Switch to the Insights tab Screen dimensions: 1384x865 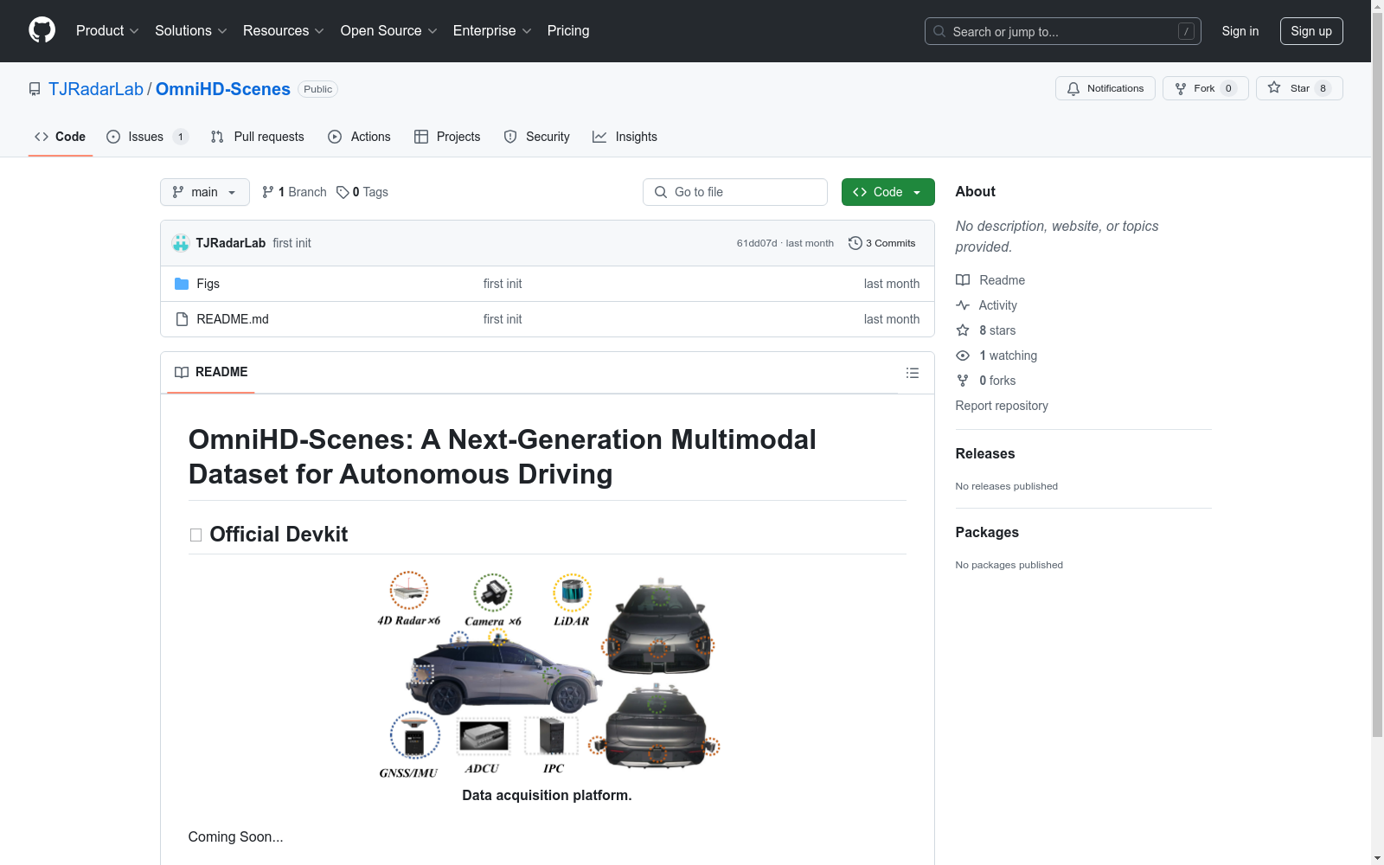pos(625,137)
